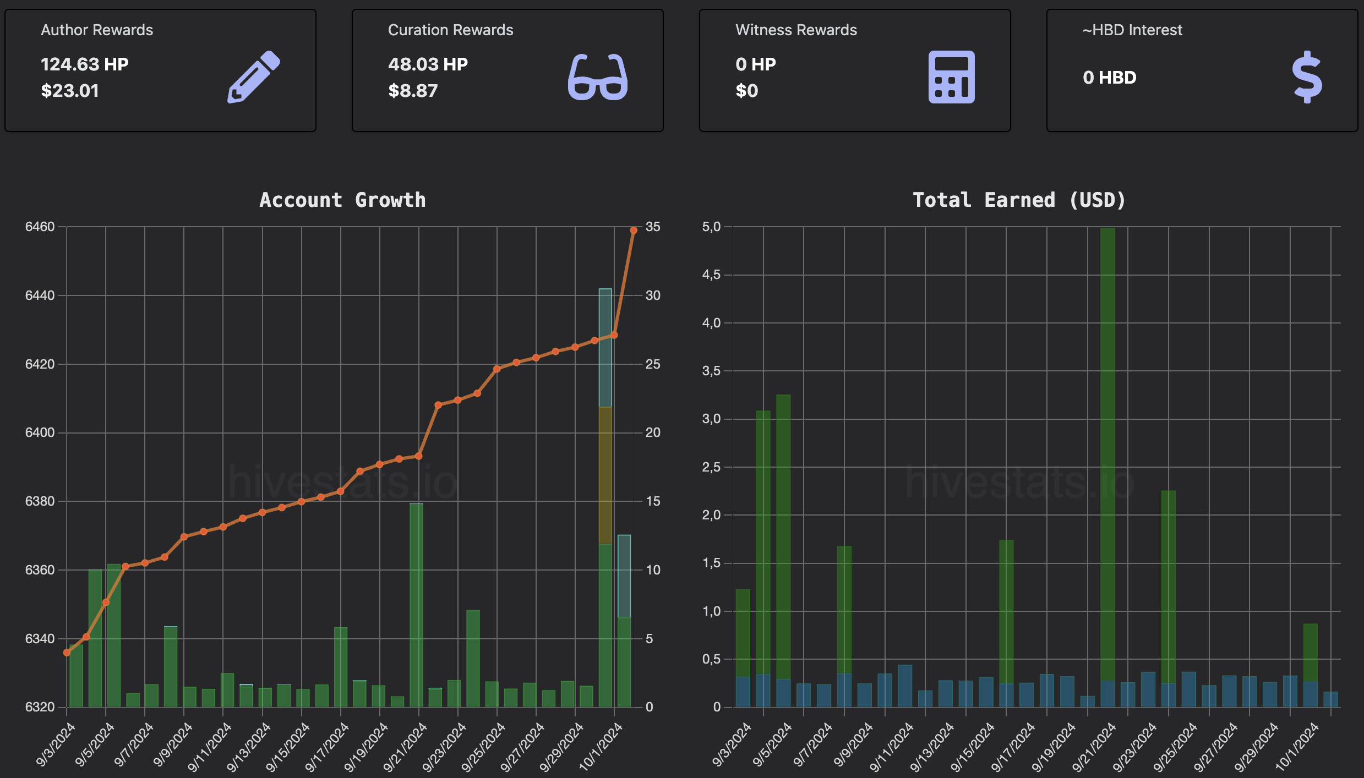Click the 5,0 axis label in Total Earned

(x=711, y=227)
